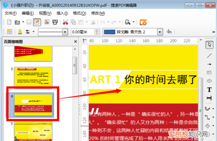217x141 pixels.
Task: Click the thumbnail panel scrollbar handle
Action: point(75,65)
